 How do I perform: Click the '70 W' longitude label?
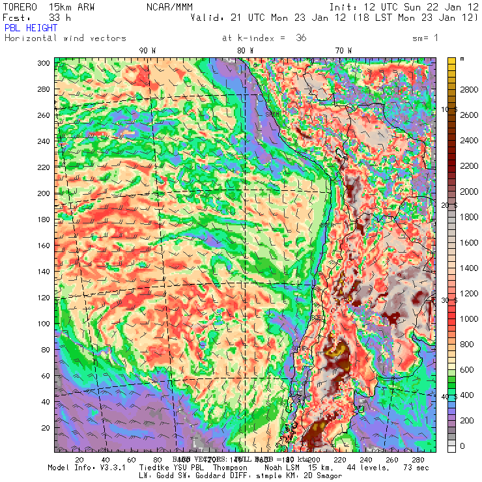pos(343,51)
